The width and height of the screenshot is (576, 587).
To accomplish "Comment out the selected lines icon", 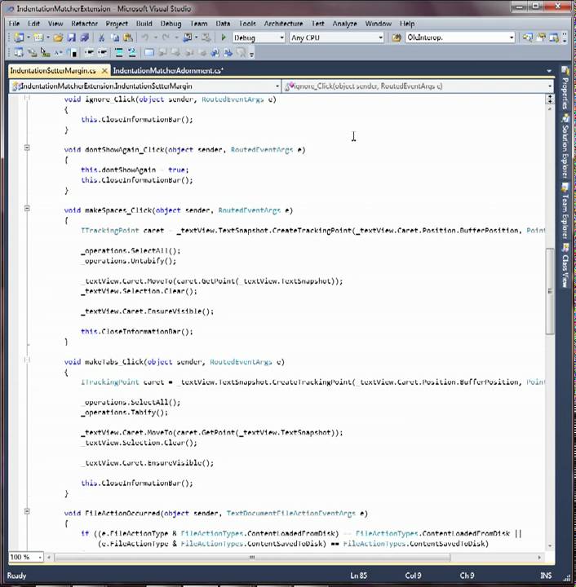I will tap(119, 53).
